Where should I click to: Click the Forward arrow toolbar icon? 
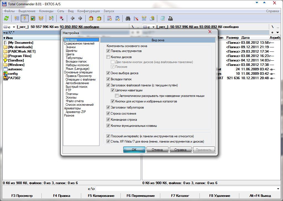click(80, 19)
